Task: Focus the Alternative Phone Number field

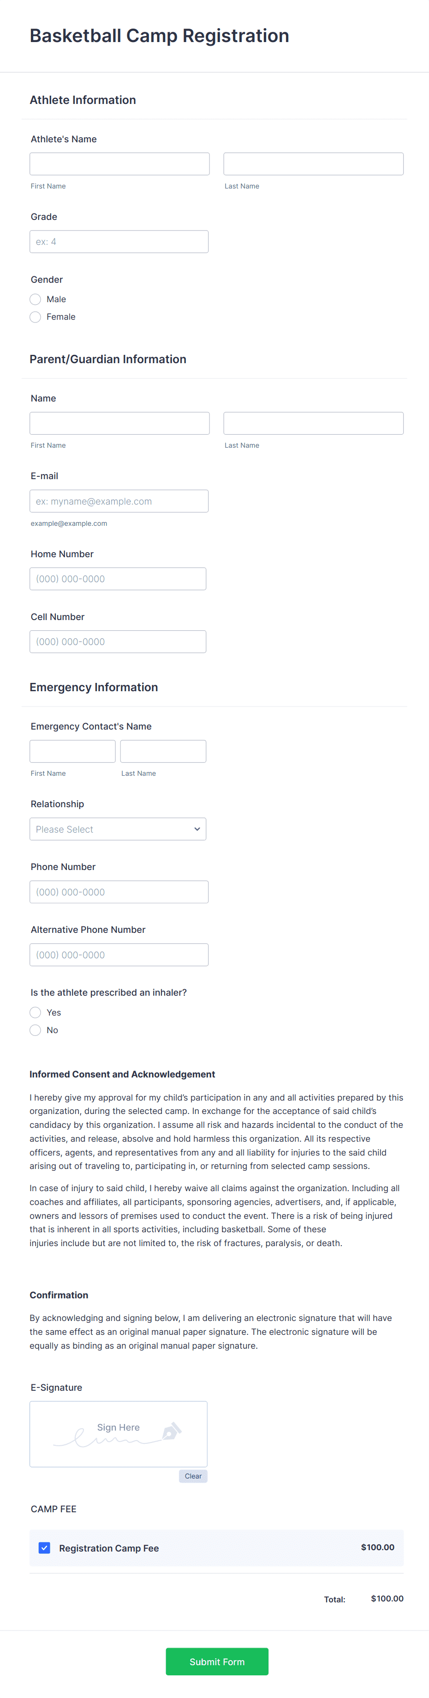Action: 119,955
